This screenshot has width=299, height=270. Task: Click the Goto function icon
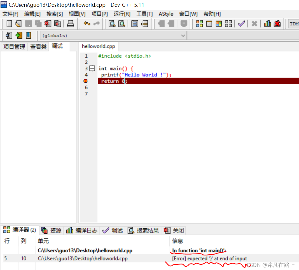click(x=135, y=23)
